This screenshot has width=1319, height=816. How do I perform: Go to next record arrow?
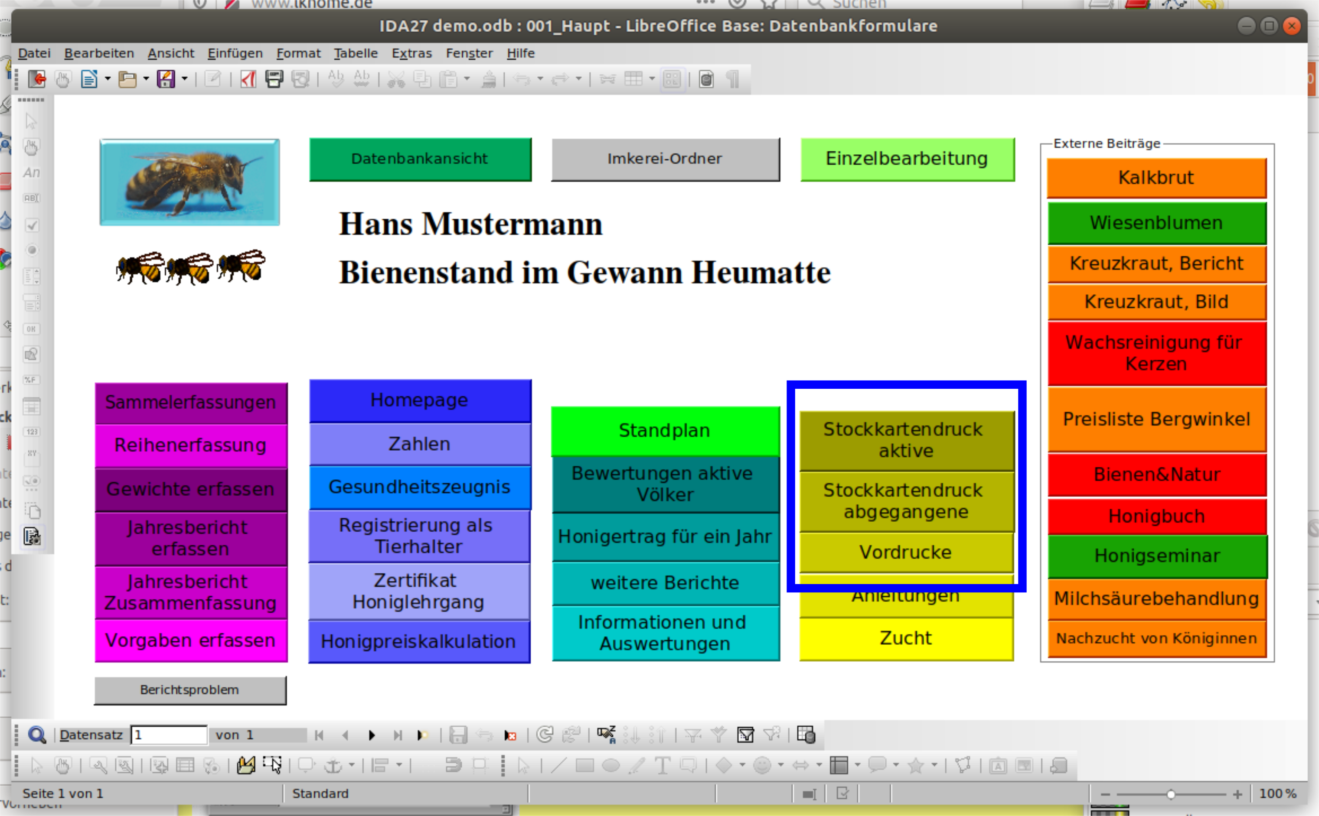[x=372, y=735]
